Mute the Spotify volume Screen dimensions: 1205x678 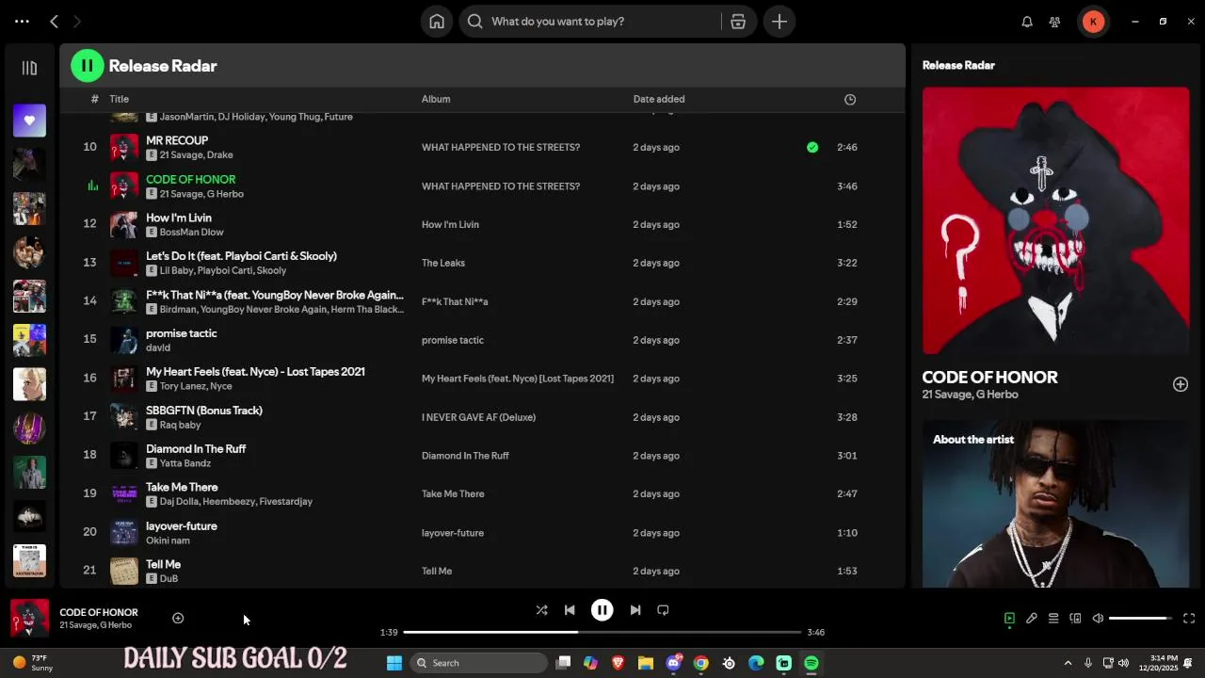1098,619
